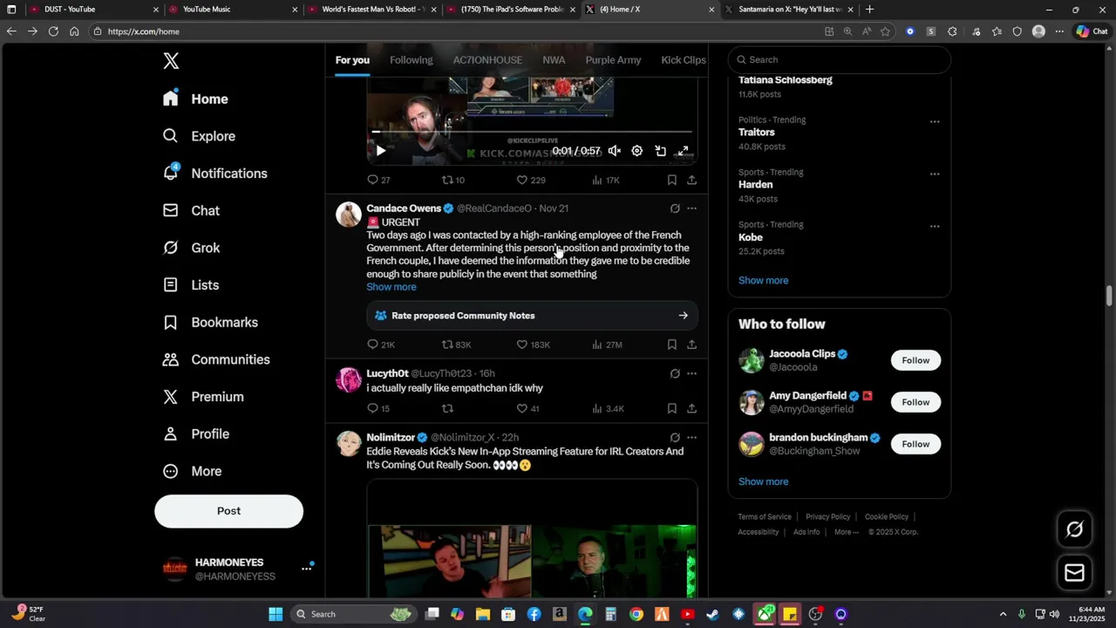Open options for Traitors trend
1116x628 pixels.
point(935,121)
